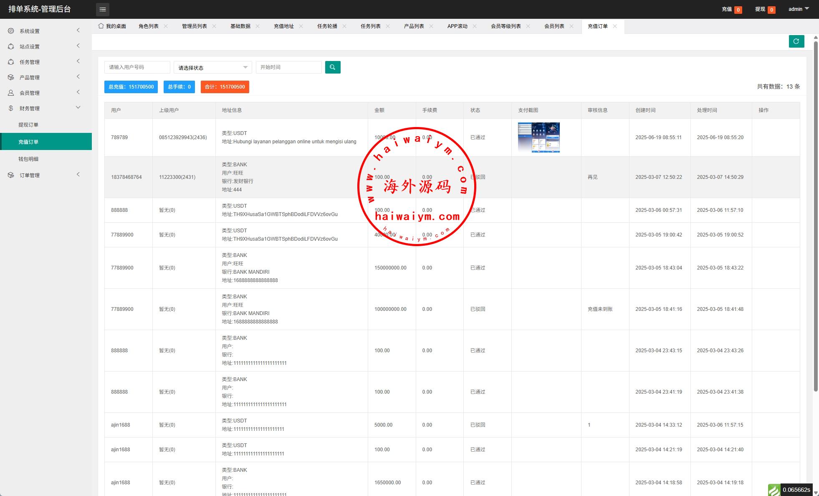Open 提现订单 in sidebar
This screenshot has height=496, width=819.
point(28,125)
